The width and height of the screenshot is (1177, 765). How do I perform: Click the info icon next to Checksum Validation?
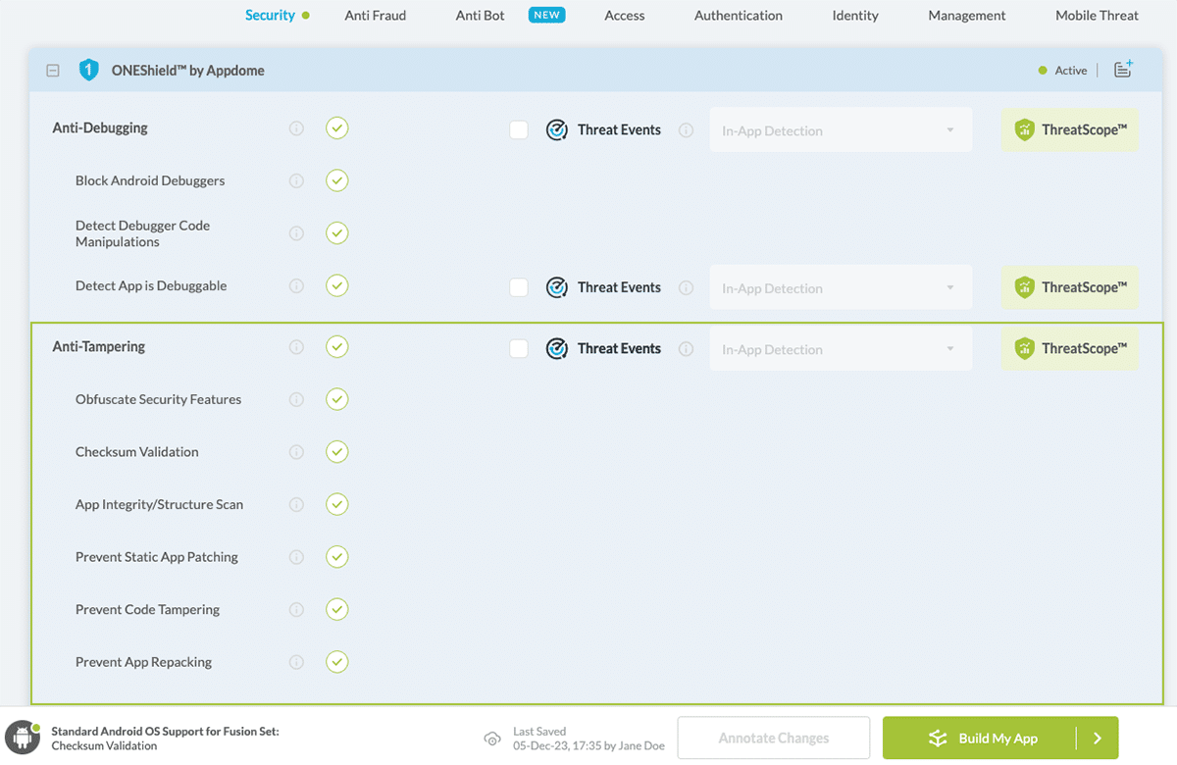click(296, 452)
